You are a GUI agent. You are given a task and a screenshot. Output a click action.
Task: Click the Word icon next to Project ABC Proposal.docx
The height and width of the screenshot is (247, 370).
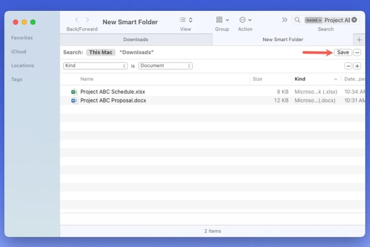[x=74, y=101]
